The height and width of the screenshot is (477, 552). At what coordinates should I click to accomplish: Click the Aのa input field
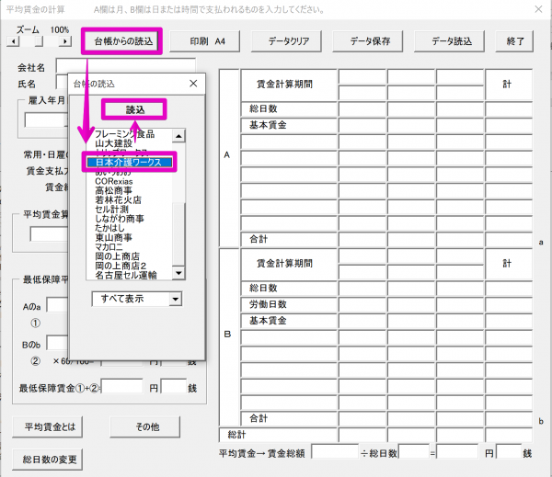click(57, 305)
